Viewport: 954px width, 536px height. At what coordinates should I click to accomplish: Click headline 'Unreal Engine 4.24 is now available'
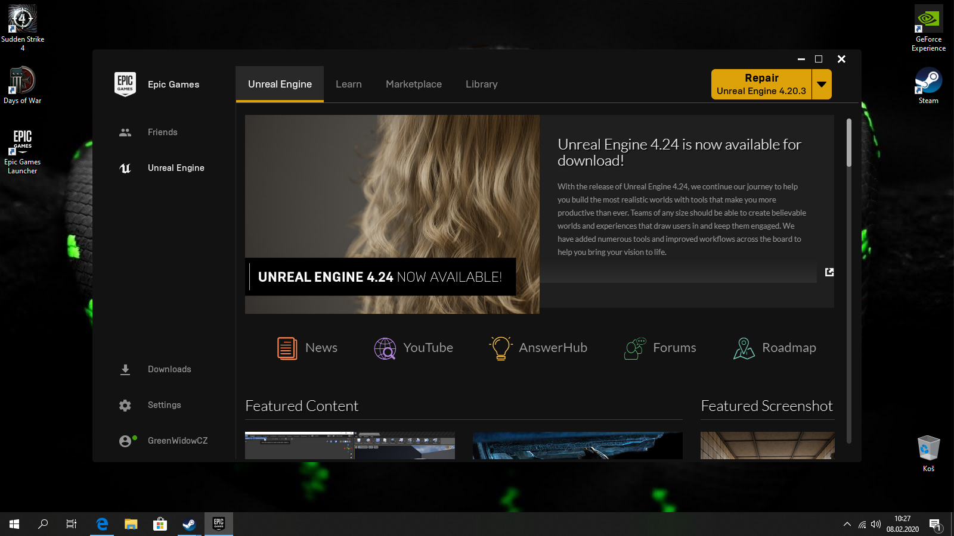[679, 152]
